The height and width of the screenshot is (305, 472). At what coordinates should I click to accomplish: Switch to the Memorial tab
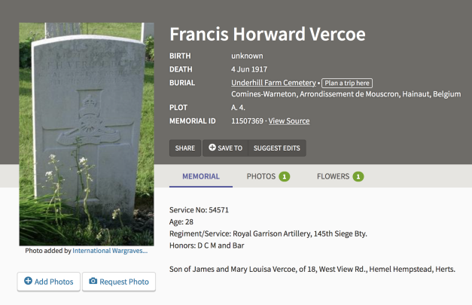(x=201, y=176)
